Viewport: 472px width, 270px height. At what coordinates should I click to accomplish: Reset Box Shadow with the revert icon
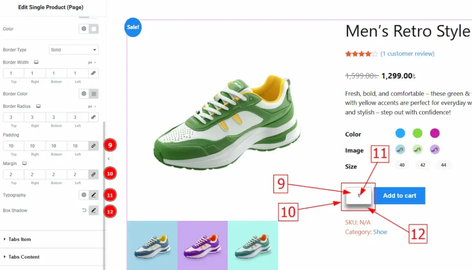84,211
